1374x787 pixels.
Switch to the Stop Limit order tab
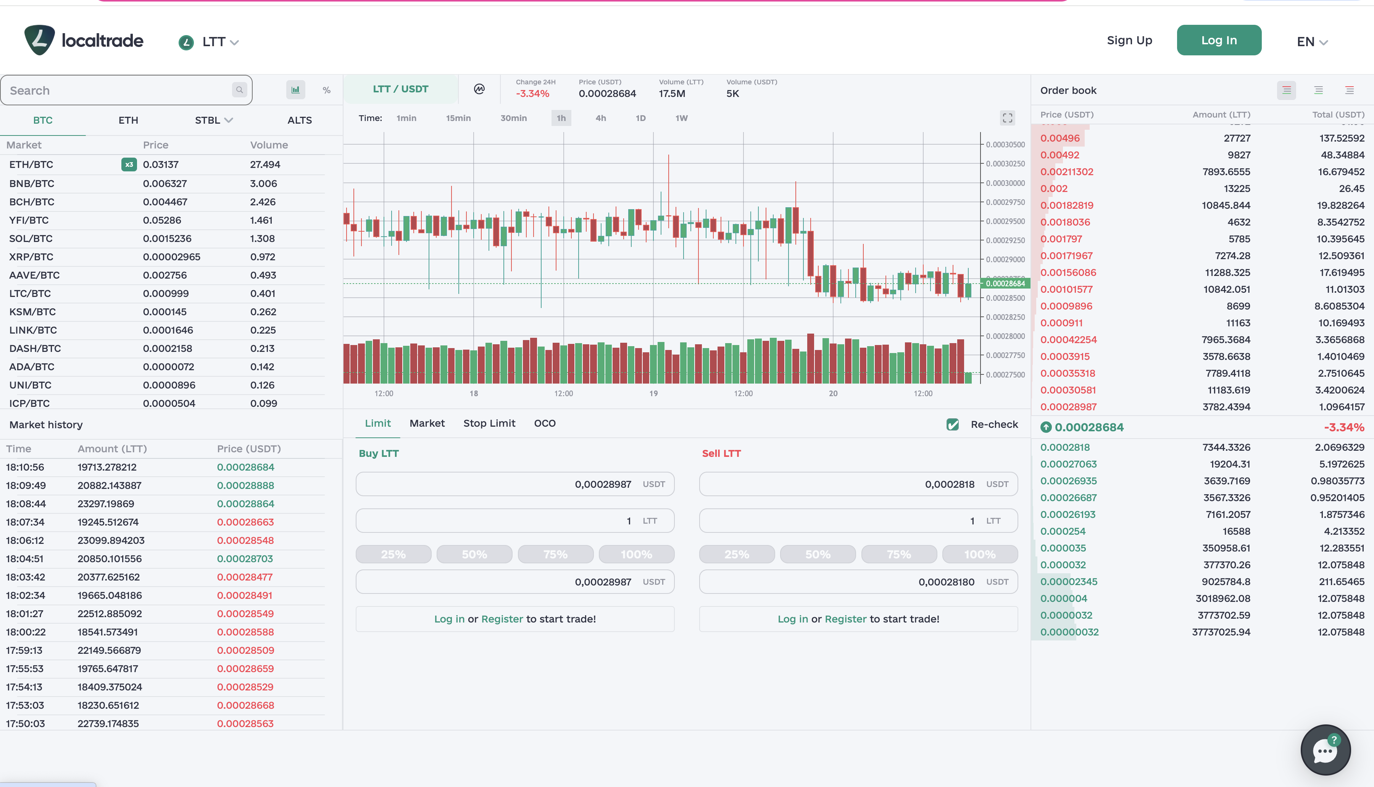click(489, 423)
